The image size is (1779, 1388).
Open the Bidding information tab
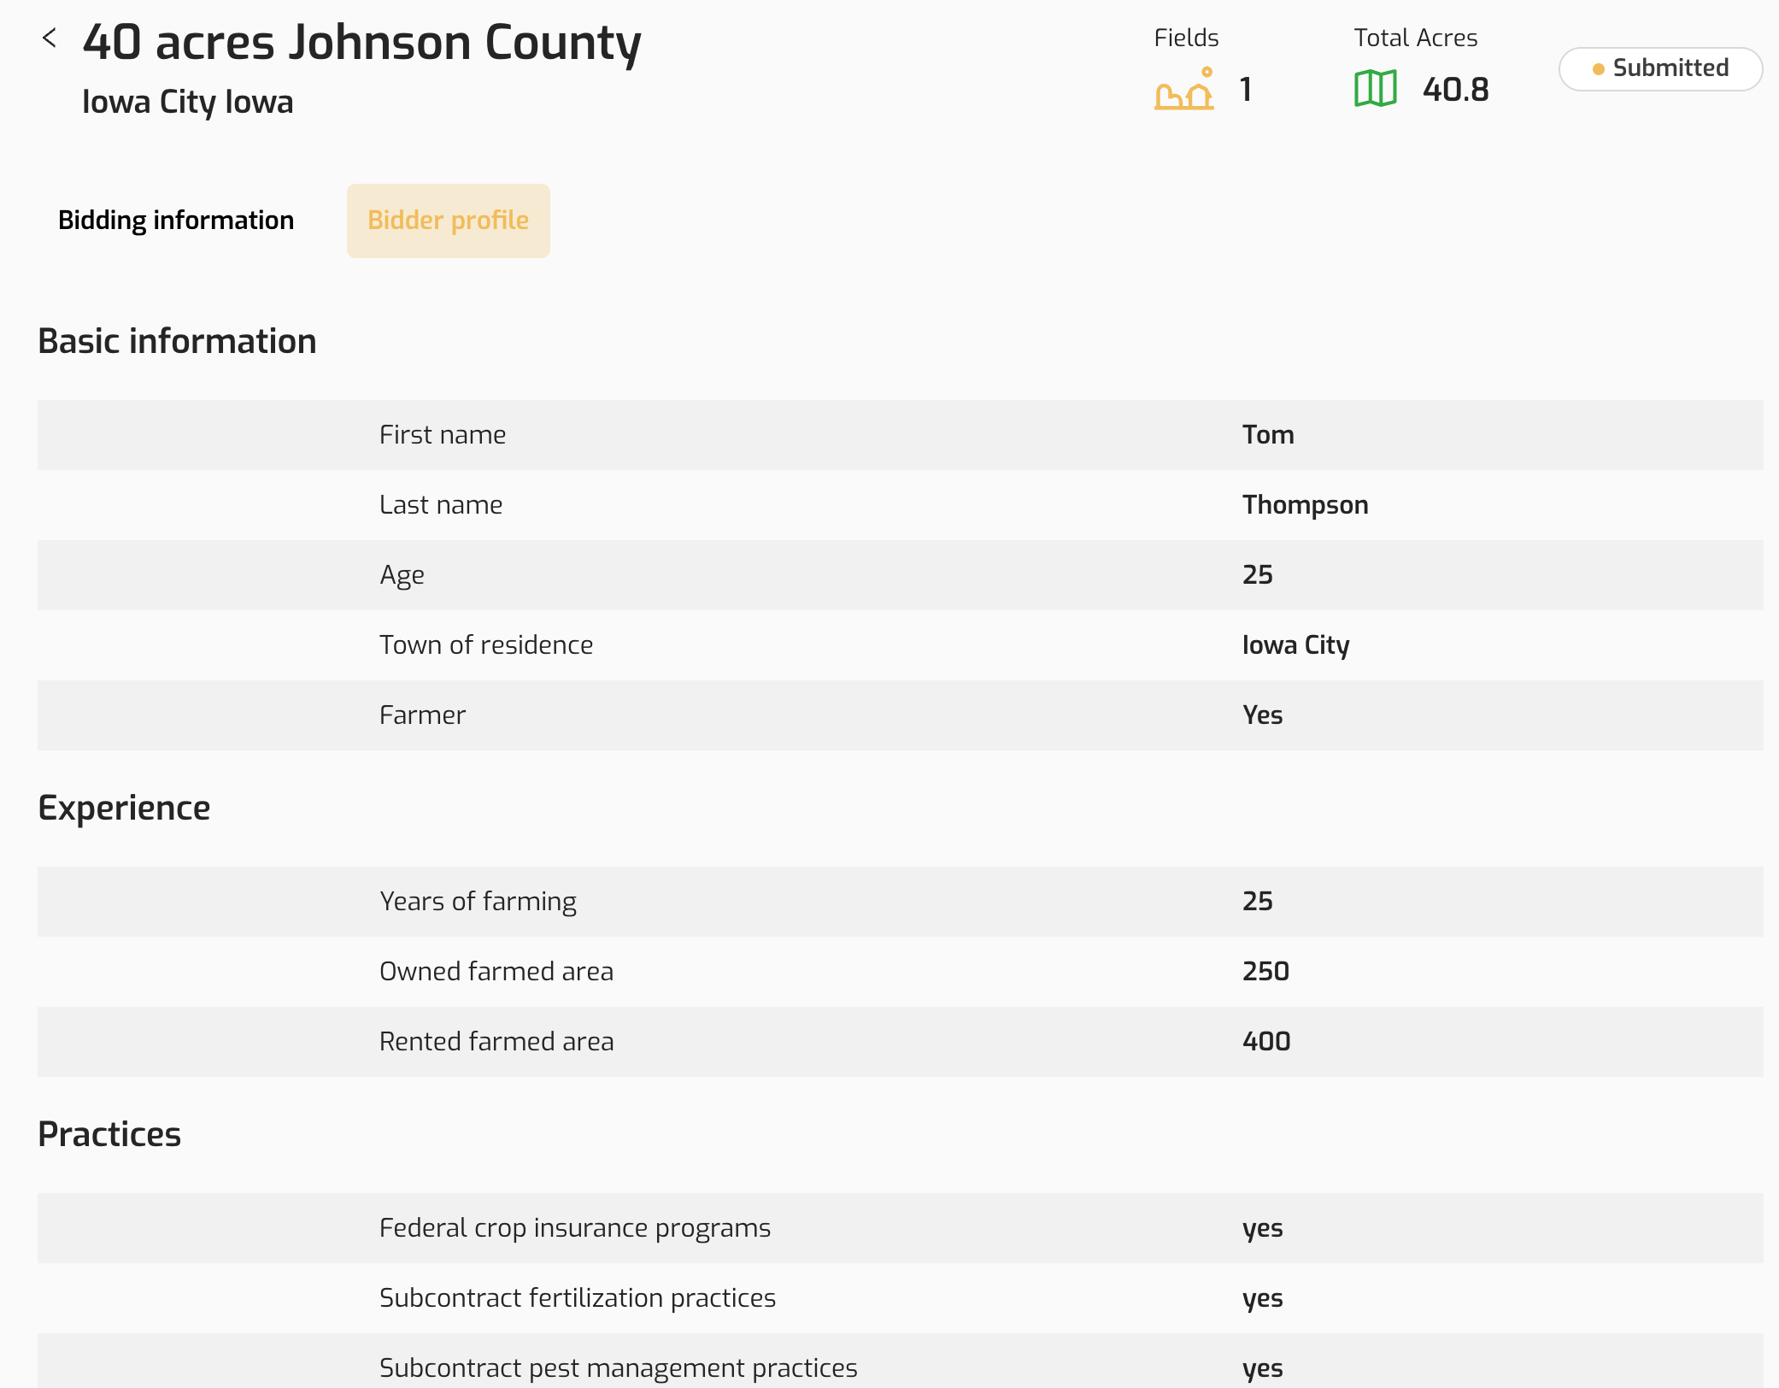pyautogui.click(x=176, y=221)
